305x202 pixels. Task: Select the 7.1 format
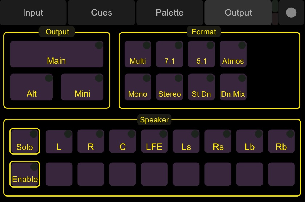coord(170,54)
